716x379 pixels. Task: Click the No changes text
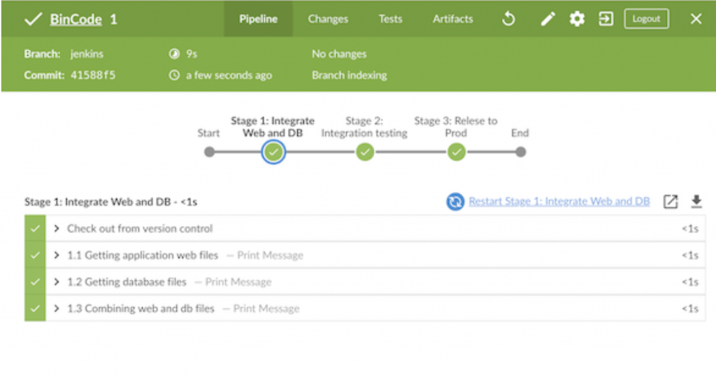point(339,54)
